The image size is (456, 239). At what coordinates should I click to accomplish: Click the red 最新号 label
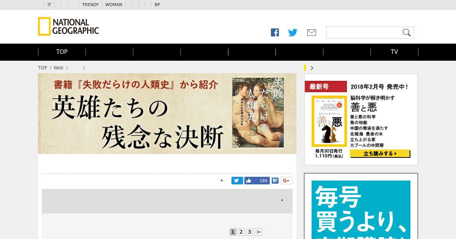326,86
